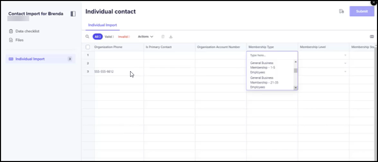Select Individual Import in the sidebar

(30, 59)
